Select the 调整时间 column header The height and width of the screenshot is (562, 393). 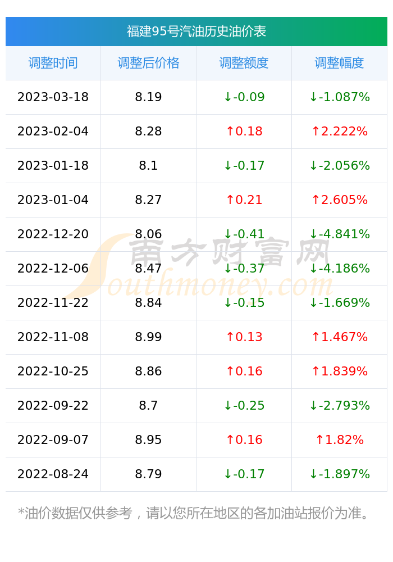pos(53,63)
